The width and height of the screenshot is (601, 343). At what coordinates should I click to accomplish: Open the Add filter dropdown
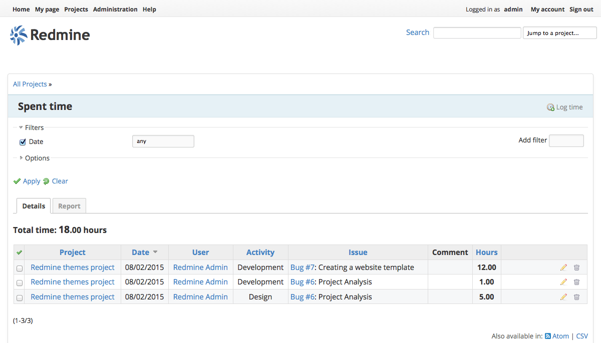pyautogui.click(x=566, y=141)
